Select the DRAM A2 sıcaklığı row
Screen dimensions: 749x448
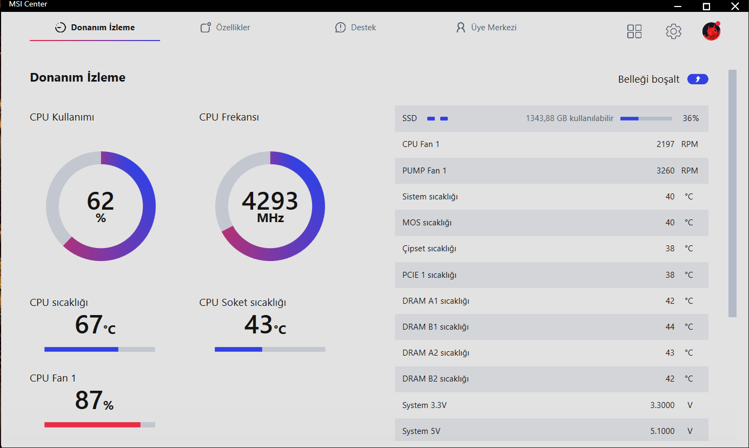(552, 353)
